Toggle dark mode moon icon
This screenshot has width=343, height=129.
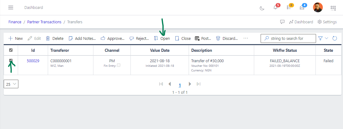pyautogui.click(x=262, y=8)
